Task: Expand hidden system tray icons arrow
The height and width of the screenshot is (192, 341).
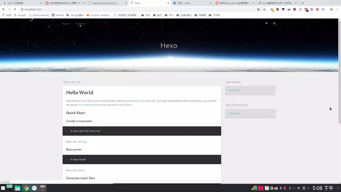Action: coord(308,188)
